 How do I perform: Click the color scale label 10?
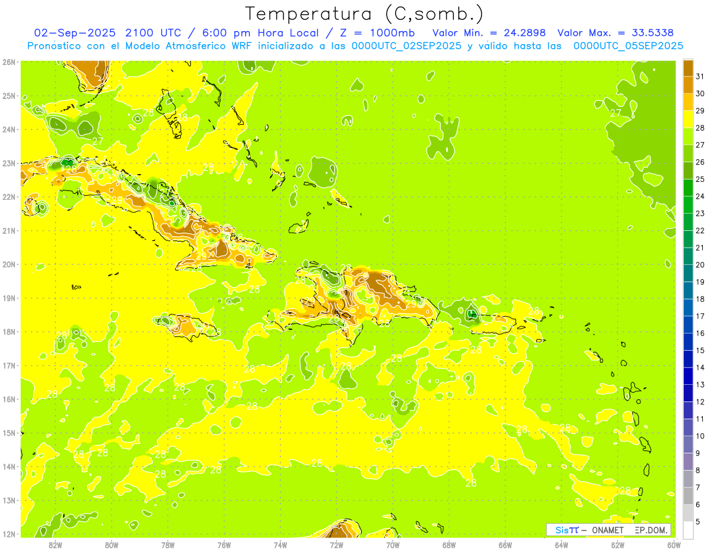click(x=700, y=435)
